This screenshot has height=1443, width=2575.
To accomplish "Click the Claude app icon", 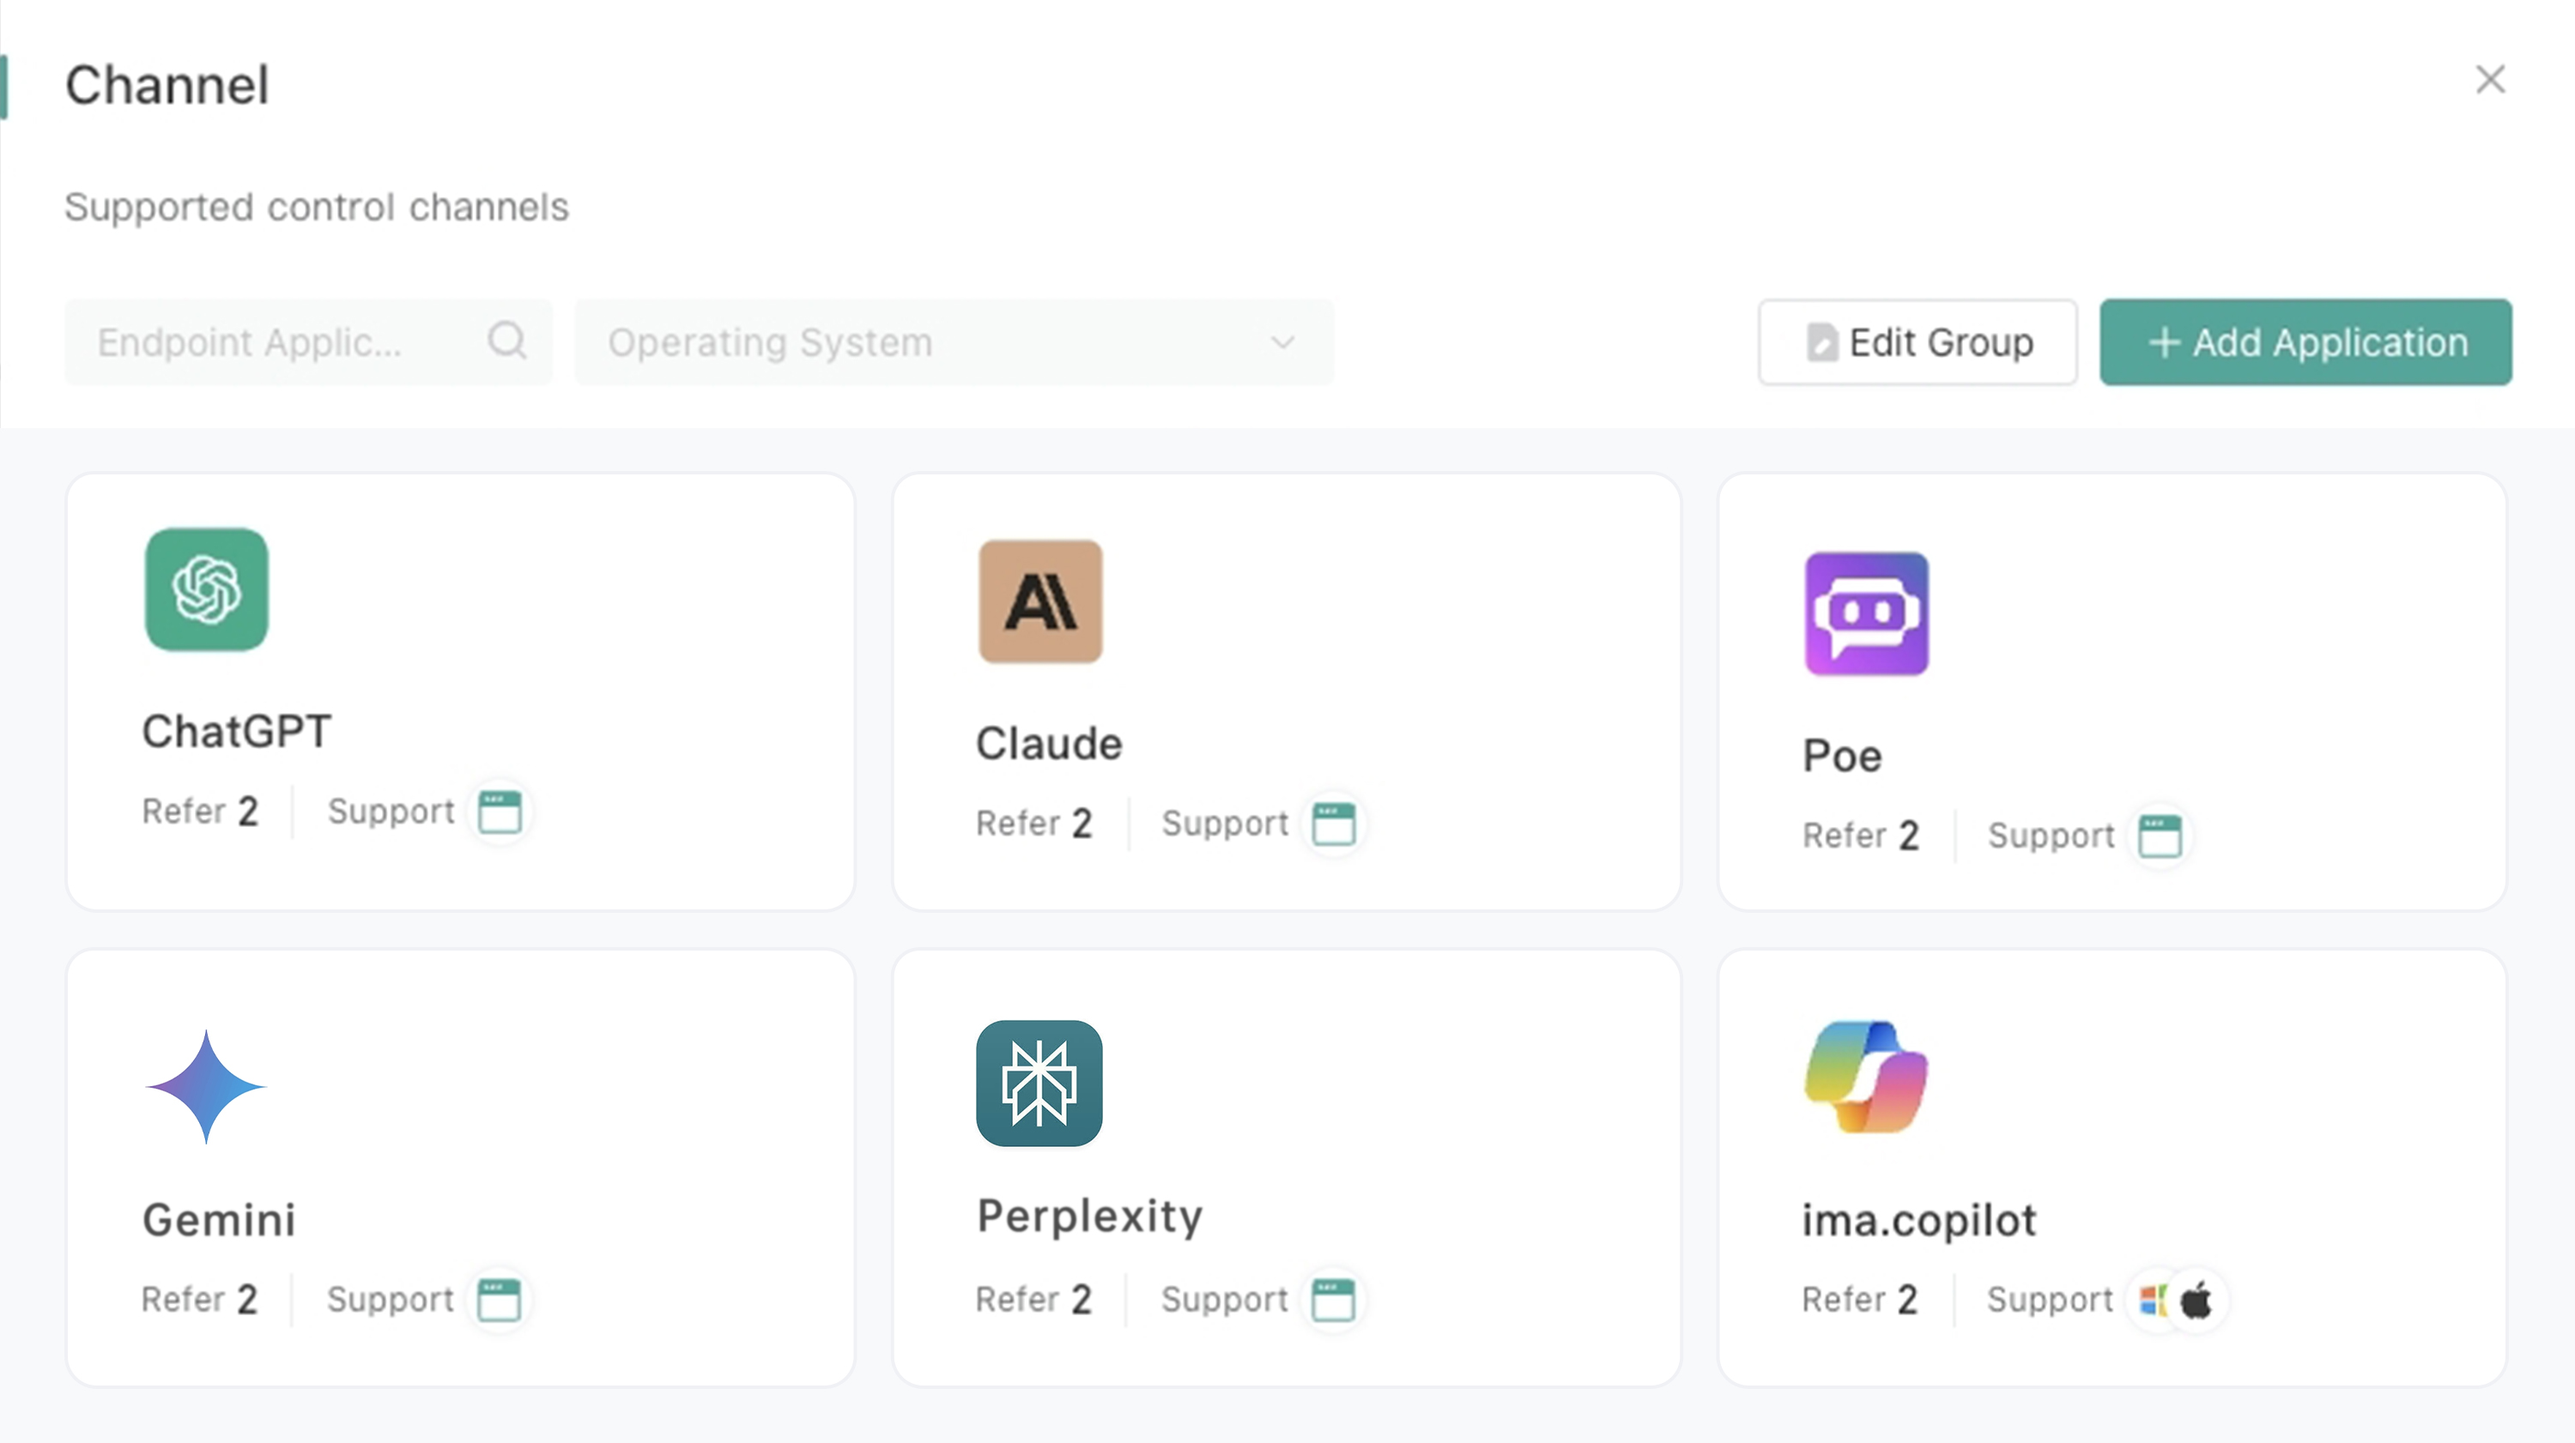I will coord(1040,601).
